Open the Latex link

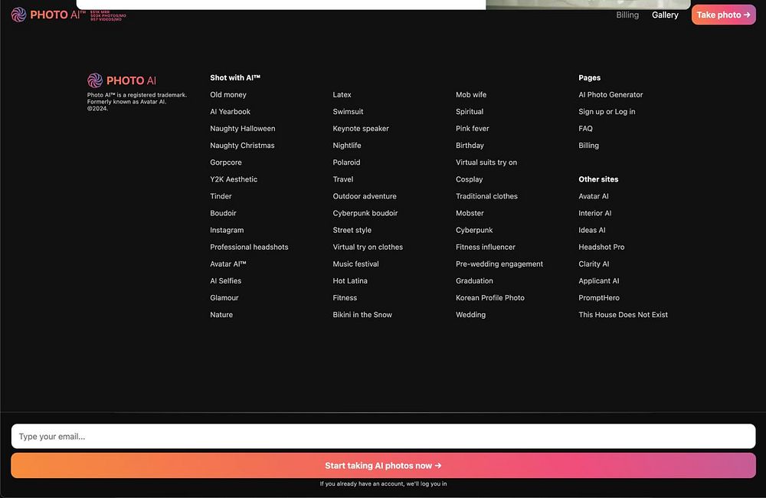coord(342,95)
